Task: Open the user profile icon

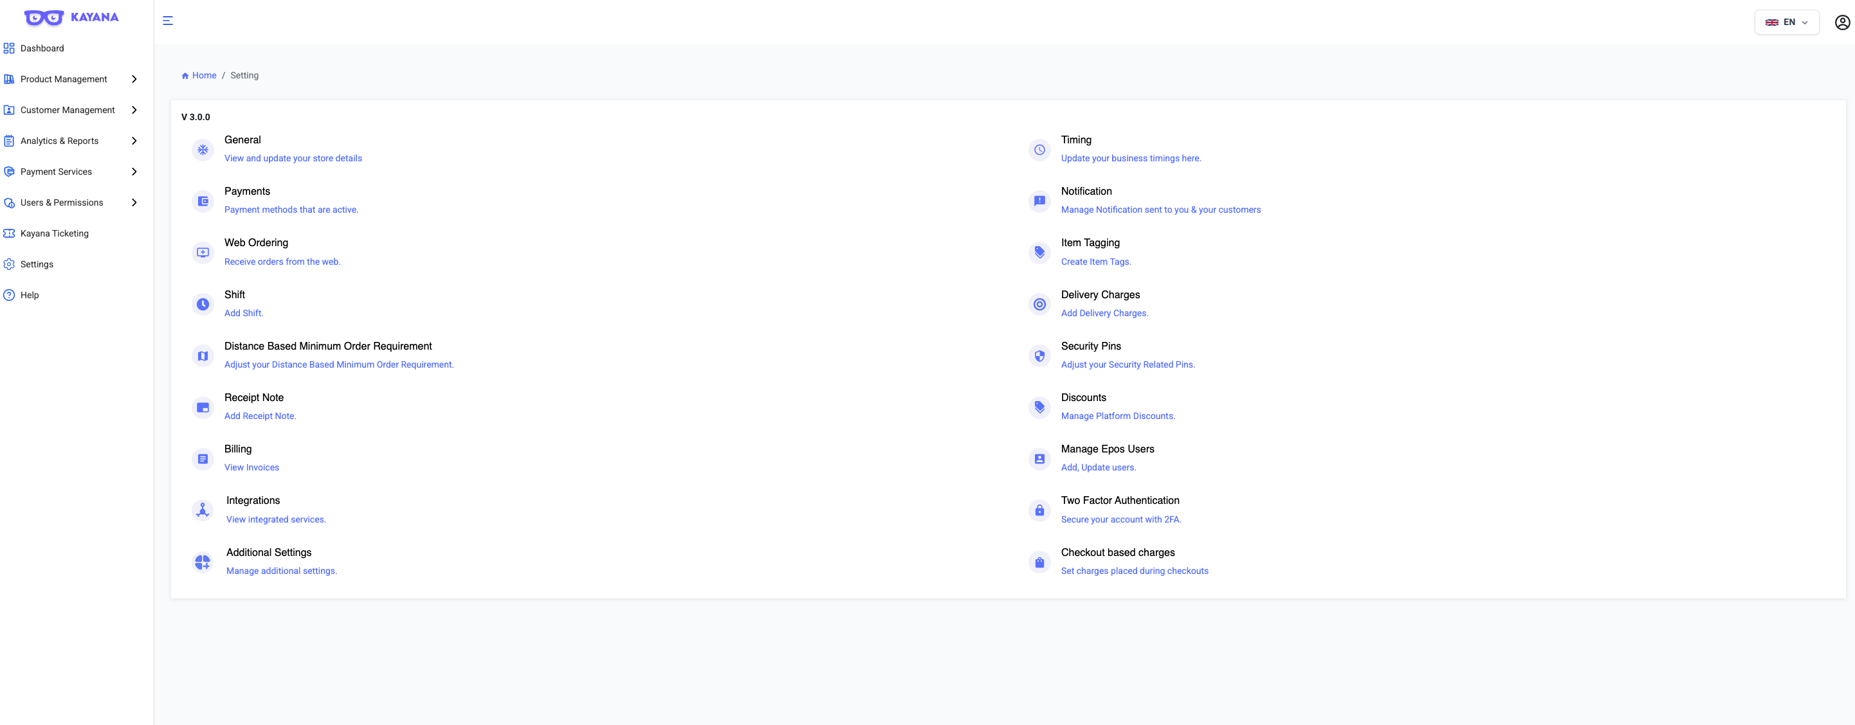Action: tap(1842, 22)
